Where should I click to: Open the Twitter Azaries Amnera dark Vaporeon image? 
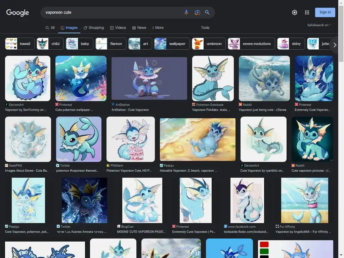(84, 200)
